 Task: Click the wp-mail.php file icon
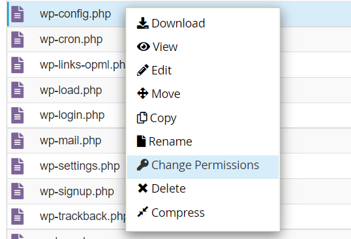18,140
